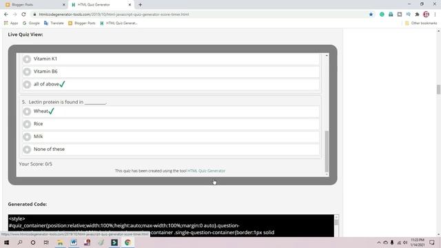
Task: Open the Apps shortcut in bookmarks bar
Action: tap(11, 23)
